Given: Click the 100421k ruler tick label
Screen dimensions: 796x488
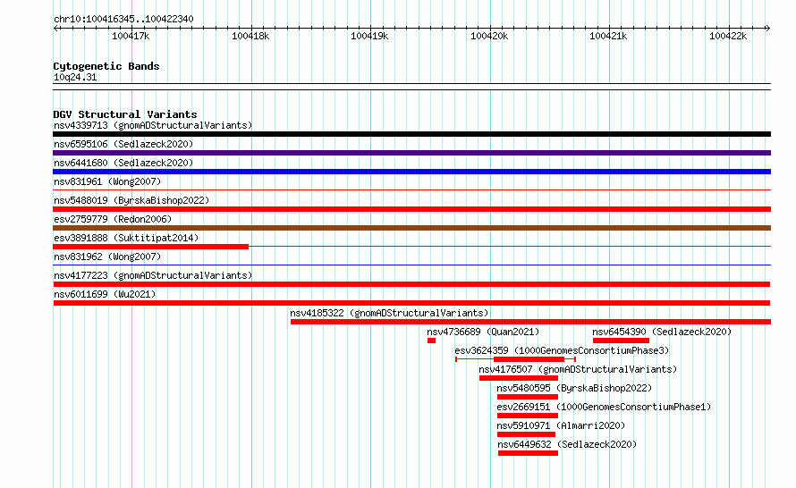Looking at the screenshot, I should click(608, 36).
